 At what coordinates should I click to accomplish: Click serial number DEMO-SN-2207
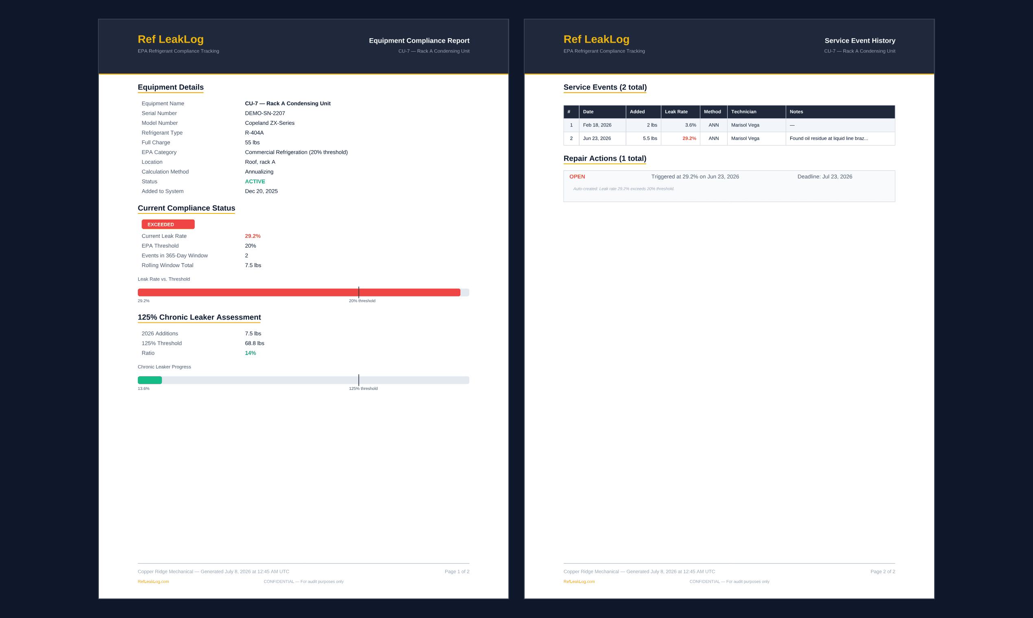pyautogui.click(x=265, y=113)
